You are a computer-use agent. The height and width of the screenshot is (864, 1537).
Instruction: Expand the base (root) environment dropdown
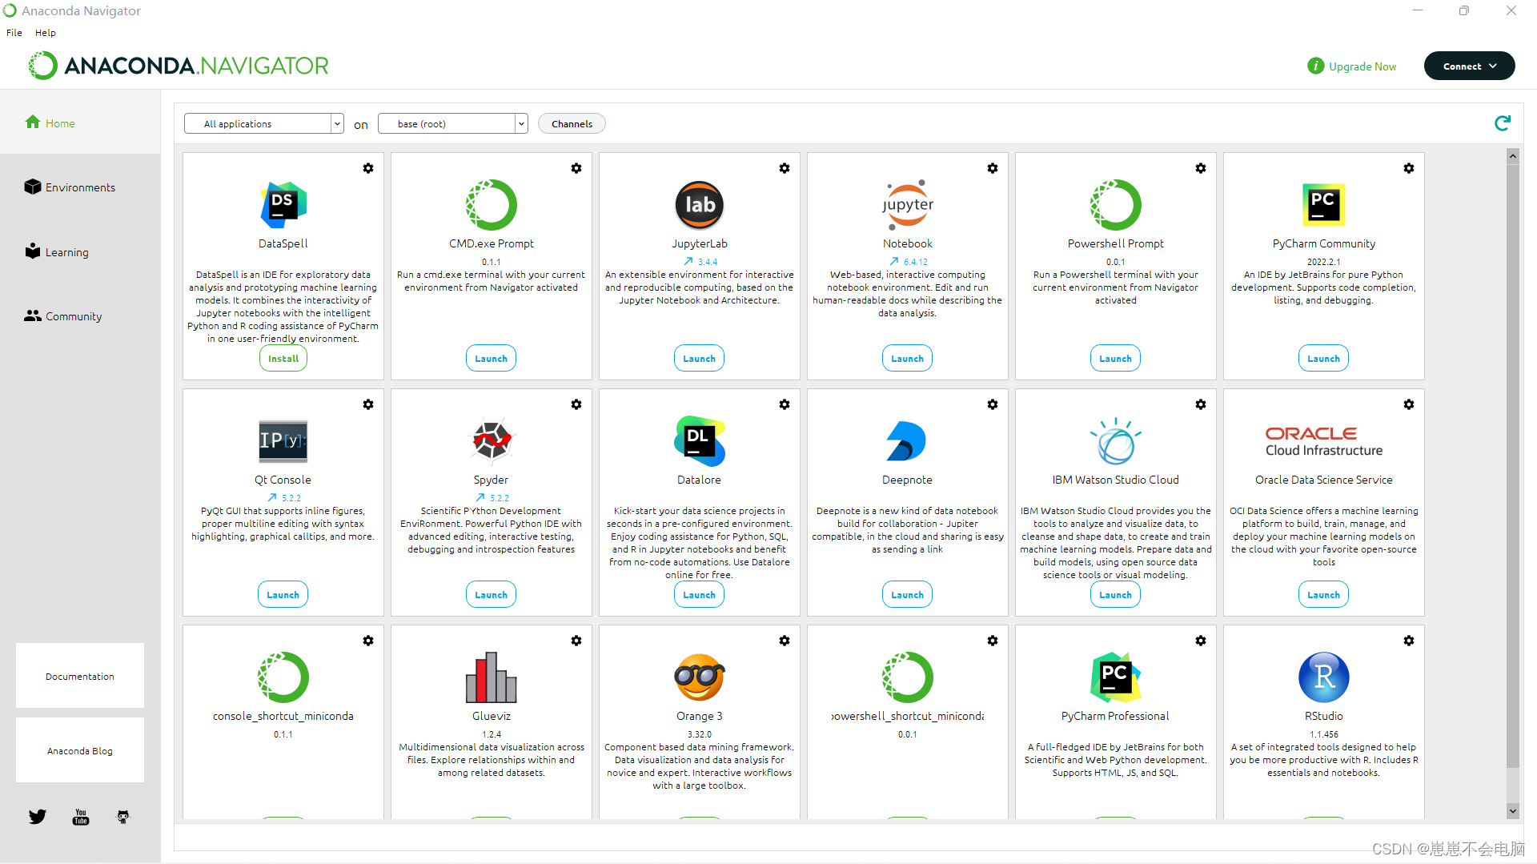pos(453,123)
